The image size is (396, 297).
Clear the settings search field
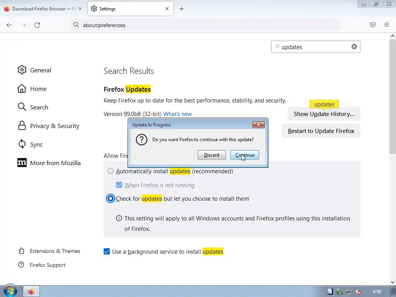[x=354, y=46]
